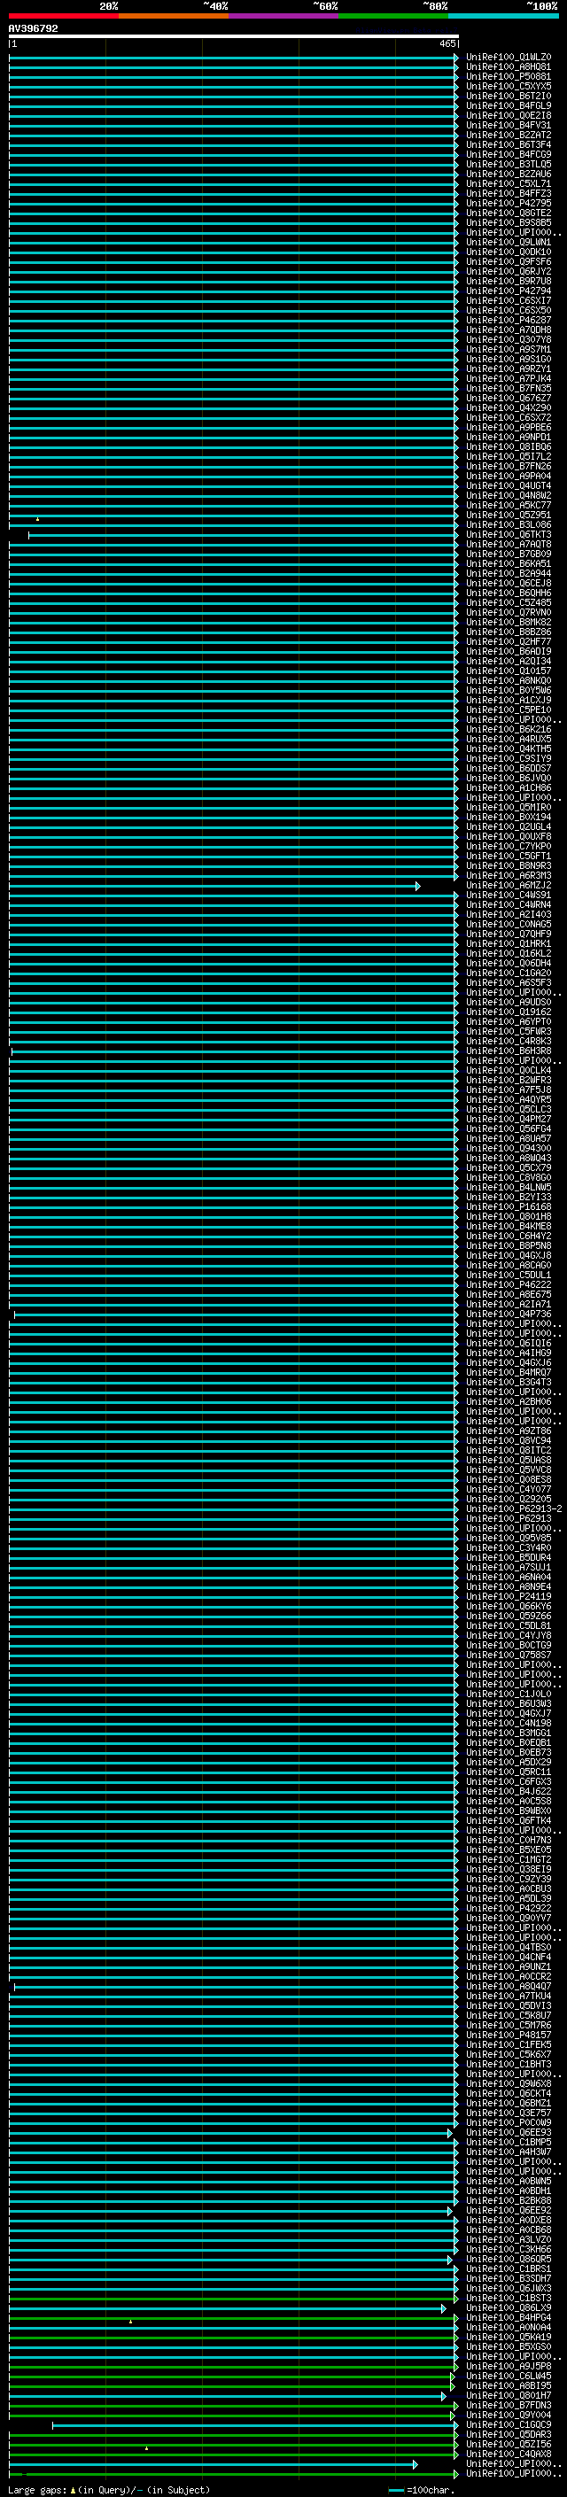
Task: Click the red 20% identity color band
Action: click(63, 16)
